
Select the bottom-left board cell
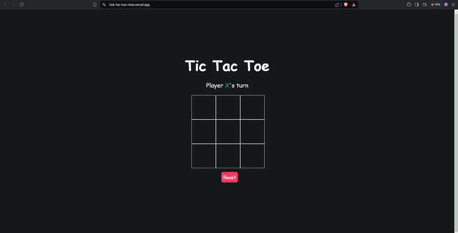(204, 156)
